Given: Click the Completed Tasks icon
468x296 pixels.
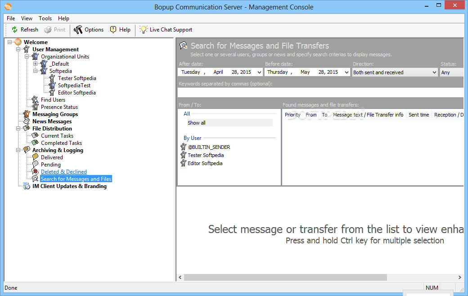Looking at the screenshot, I should pos(35,143).
